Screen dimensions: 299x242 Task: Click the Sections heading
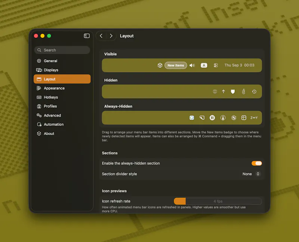click(x=110, y=153)
